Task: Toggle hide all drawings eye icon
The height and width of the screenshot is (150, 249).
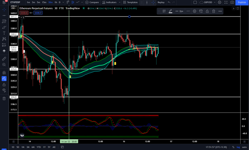Action: tap(4, 90)
